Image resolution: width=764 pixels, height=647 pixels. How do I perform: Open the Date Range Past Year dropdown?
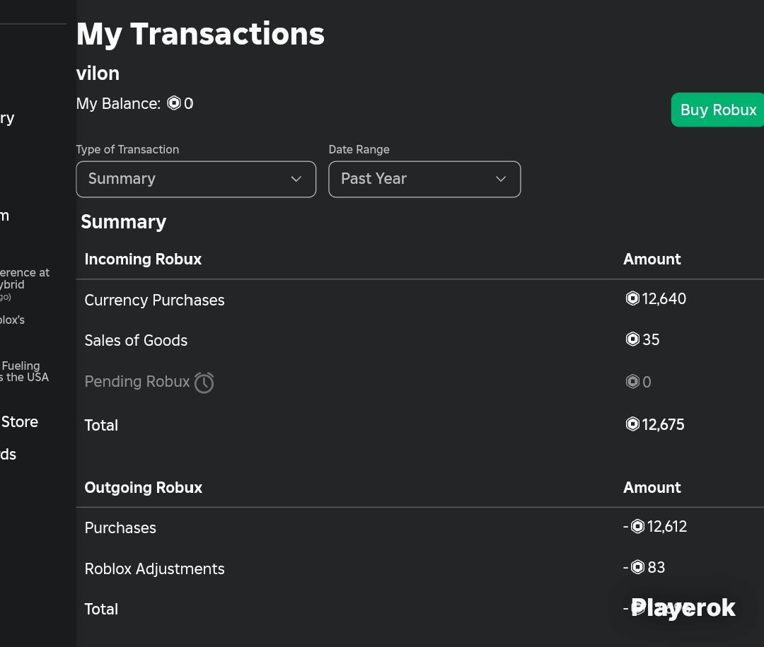(x=424, y=180)
